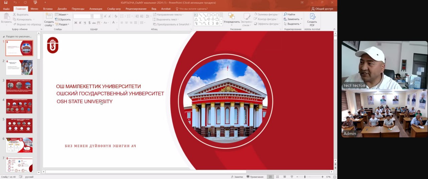This screenshot has height=179, width=428.
Task: Open Arrange (Упорядочить) tool
Action: pyautogui.click(x=231, y=20)
